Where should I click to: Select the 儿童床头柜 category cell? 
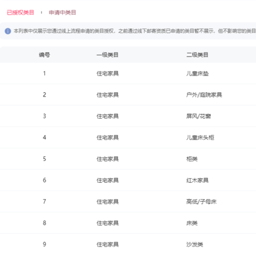click(x=200, y=138)
